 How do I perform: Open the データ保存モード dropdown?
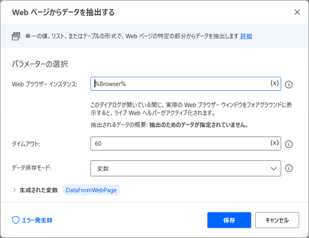click(x=186, y=168)
